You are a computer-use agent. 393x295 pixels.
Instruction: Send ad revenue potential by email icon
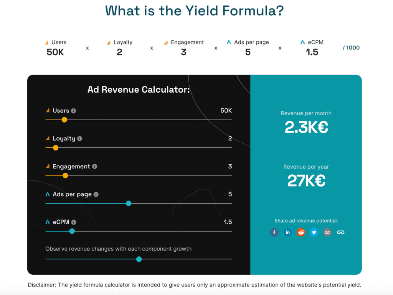(x=327, y=232)
